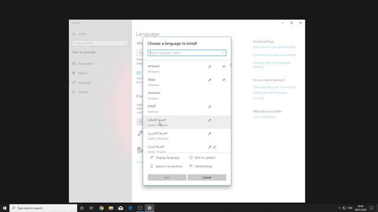Click the language name search field
Image resolution: width=378 pixels, height=212 pixels.
(187, 53)
